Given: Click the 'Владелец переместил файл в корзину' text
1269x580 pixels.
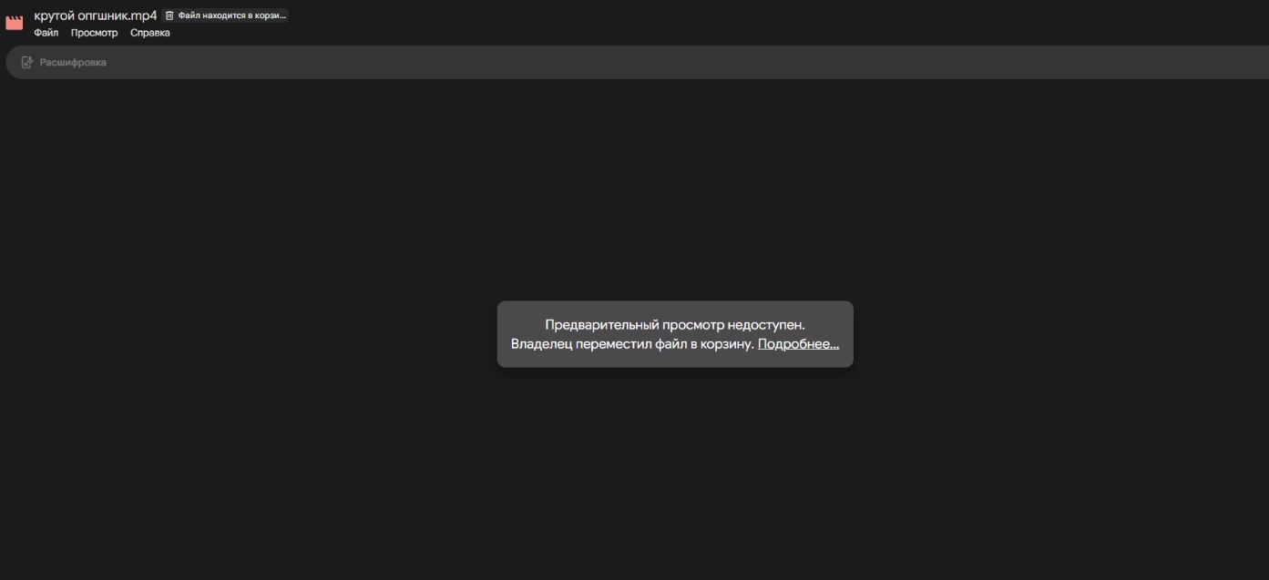Looking at the screenshot, I should click(632, 344).
